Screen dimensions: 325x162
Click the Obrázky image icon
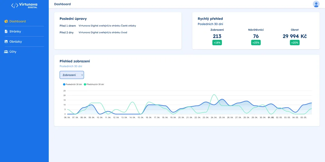point(6,41)
